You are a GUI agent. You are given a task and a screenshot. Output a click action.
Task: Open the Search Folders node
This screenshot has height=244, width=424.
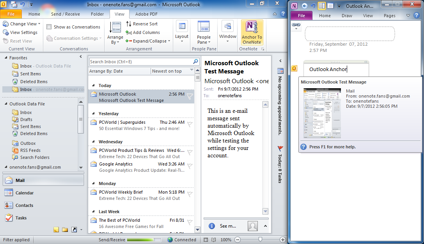tap(35, 157)
